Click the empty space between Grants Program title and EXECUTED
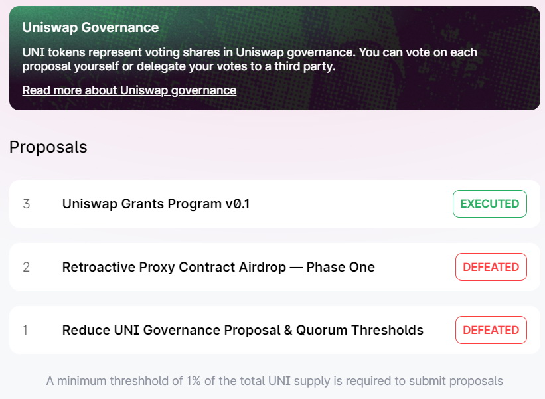545x399 pixels. pyautogui.click(x=351, y=204)
